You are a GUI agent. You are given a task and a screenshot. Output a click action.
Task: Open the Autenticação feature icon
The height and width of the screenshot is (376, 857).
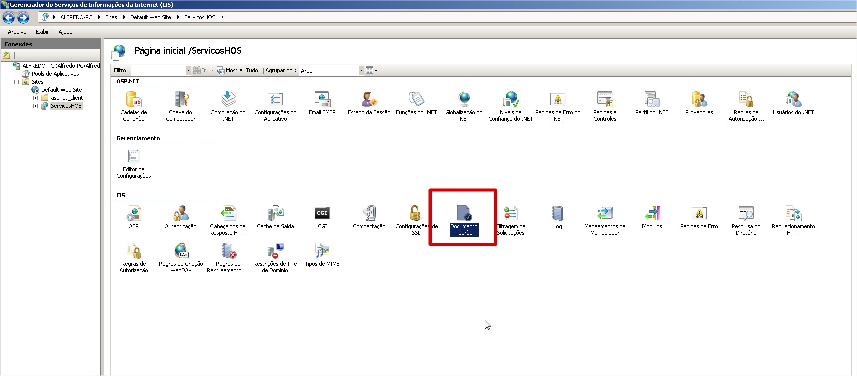click(x=180, y=214)
